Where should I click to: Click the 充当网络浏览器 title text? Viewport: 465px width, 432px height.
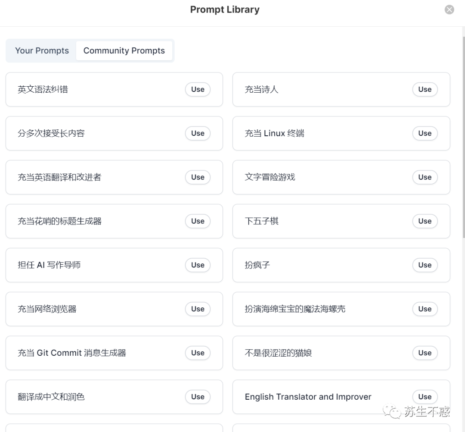[47, 309]
